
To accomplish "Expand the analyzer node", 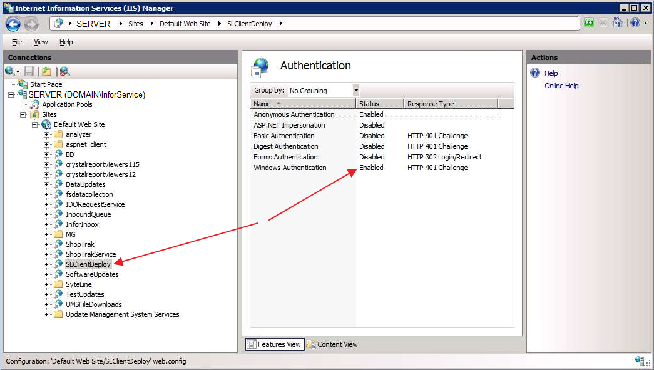I will (47, 134).
